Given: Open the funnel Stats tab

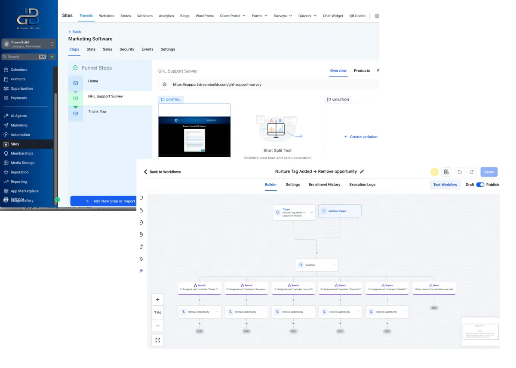Looking at the screenshot, I should (x=91, y=49).
